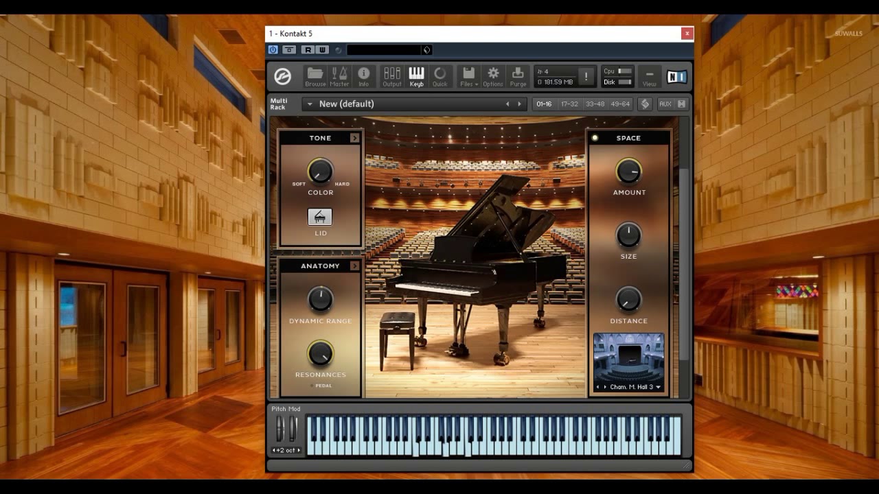
Task: Toggle the PEDAL resonance indicator
Action: point(312,386)
